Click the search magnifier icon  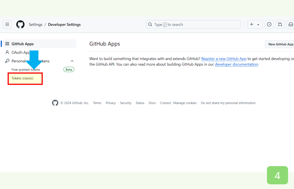pos(150,24)
